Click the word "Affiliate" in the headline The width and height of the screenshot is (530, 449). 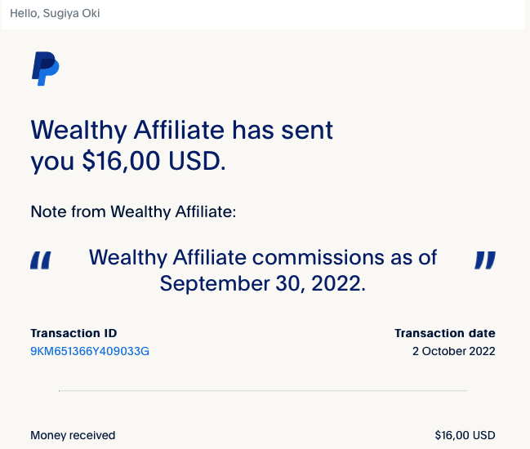click(x=179, y=130)
